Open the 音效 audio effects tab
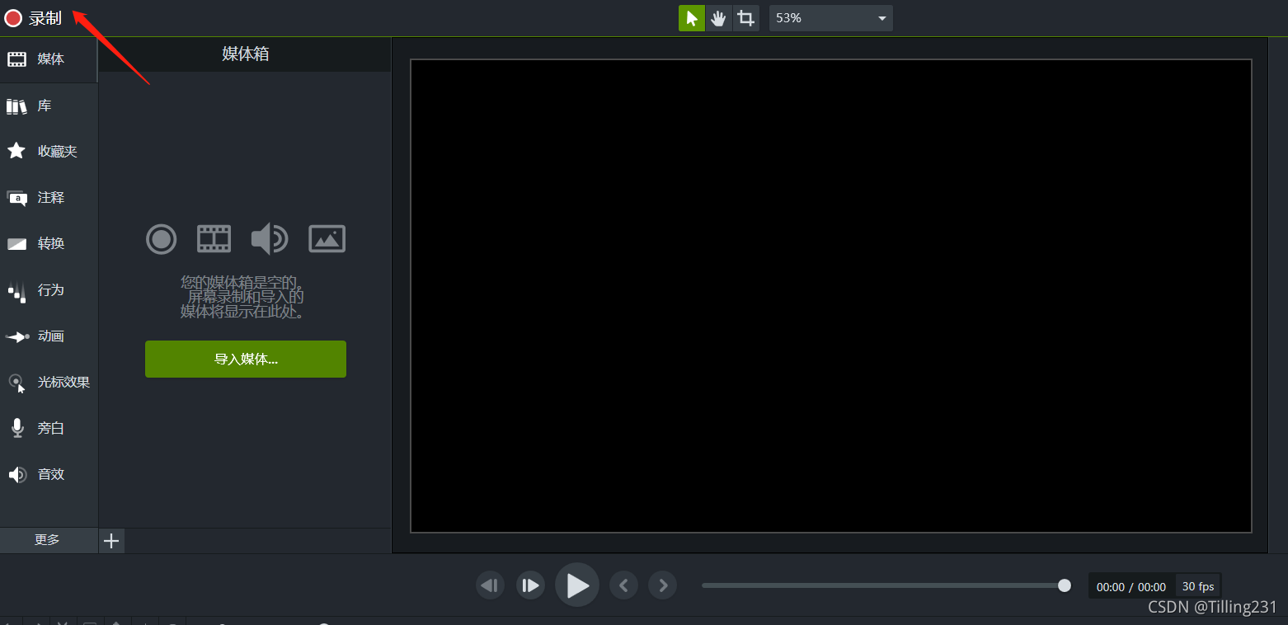The width and height of the screenshot is (1288, 625). tap(49, 475)
